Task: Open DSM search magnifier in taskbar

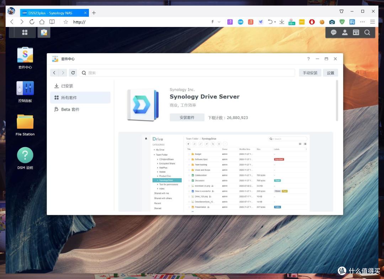Action: [x=367, y=32]
